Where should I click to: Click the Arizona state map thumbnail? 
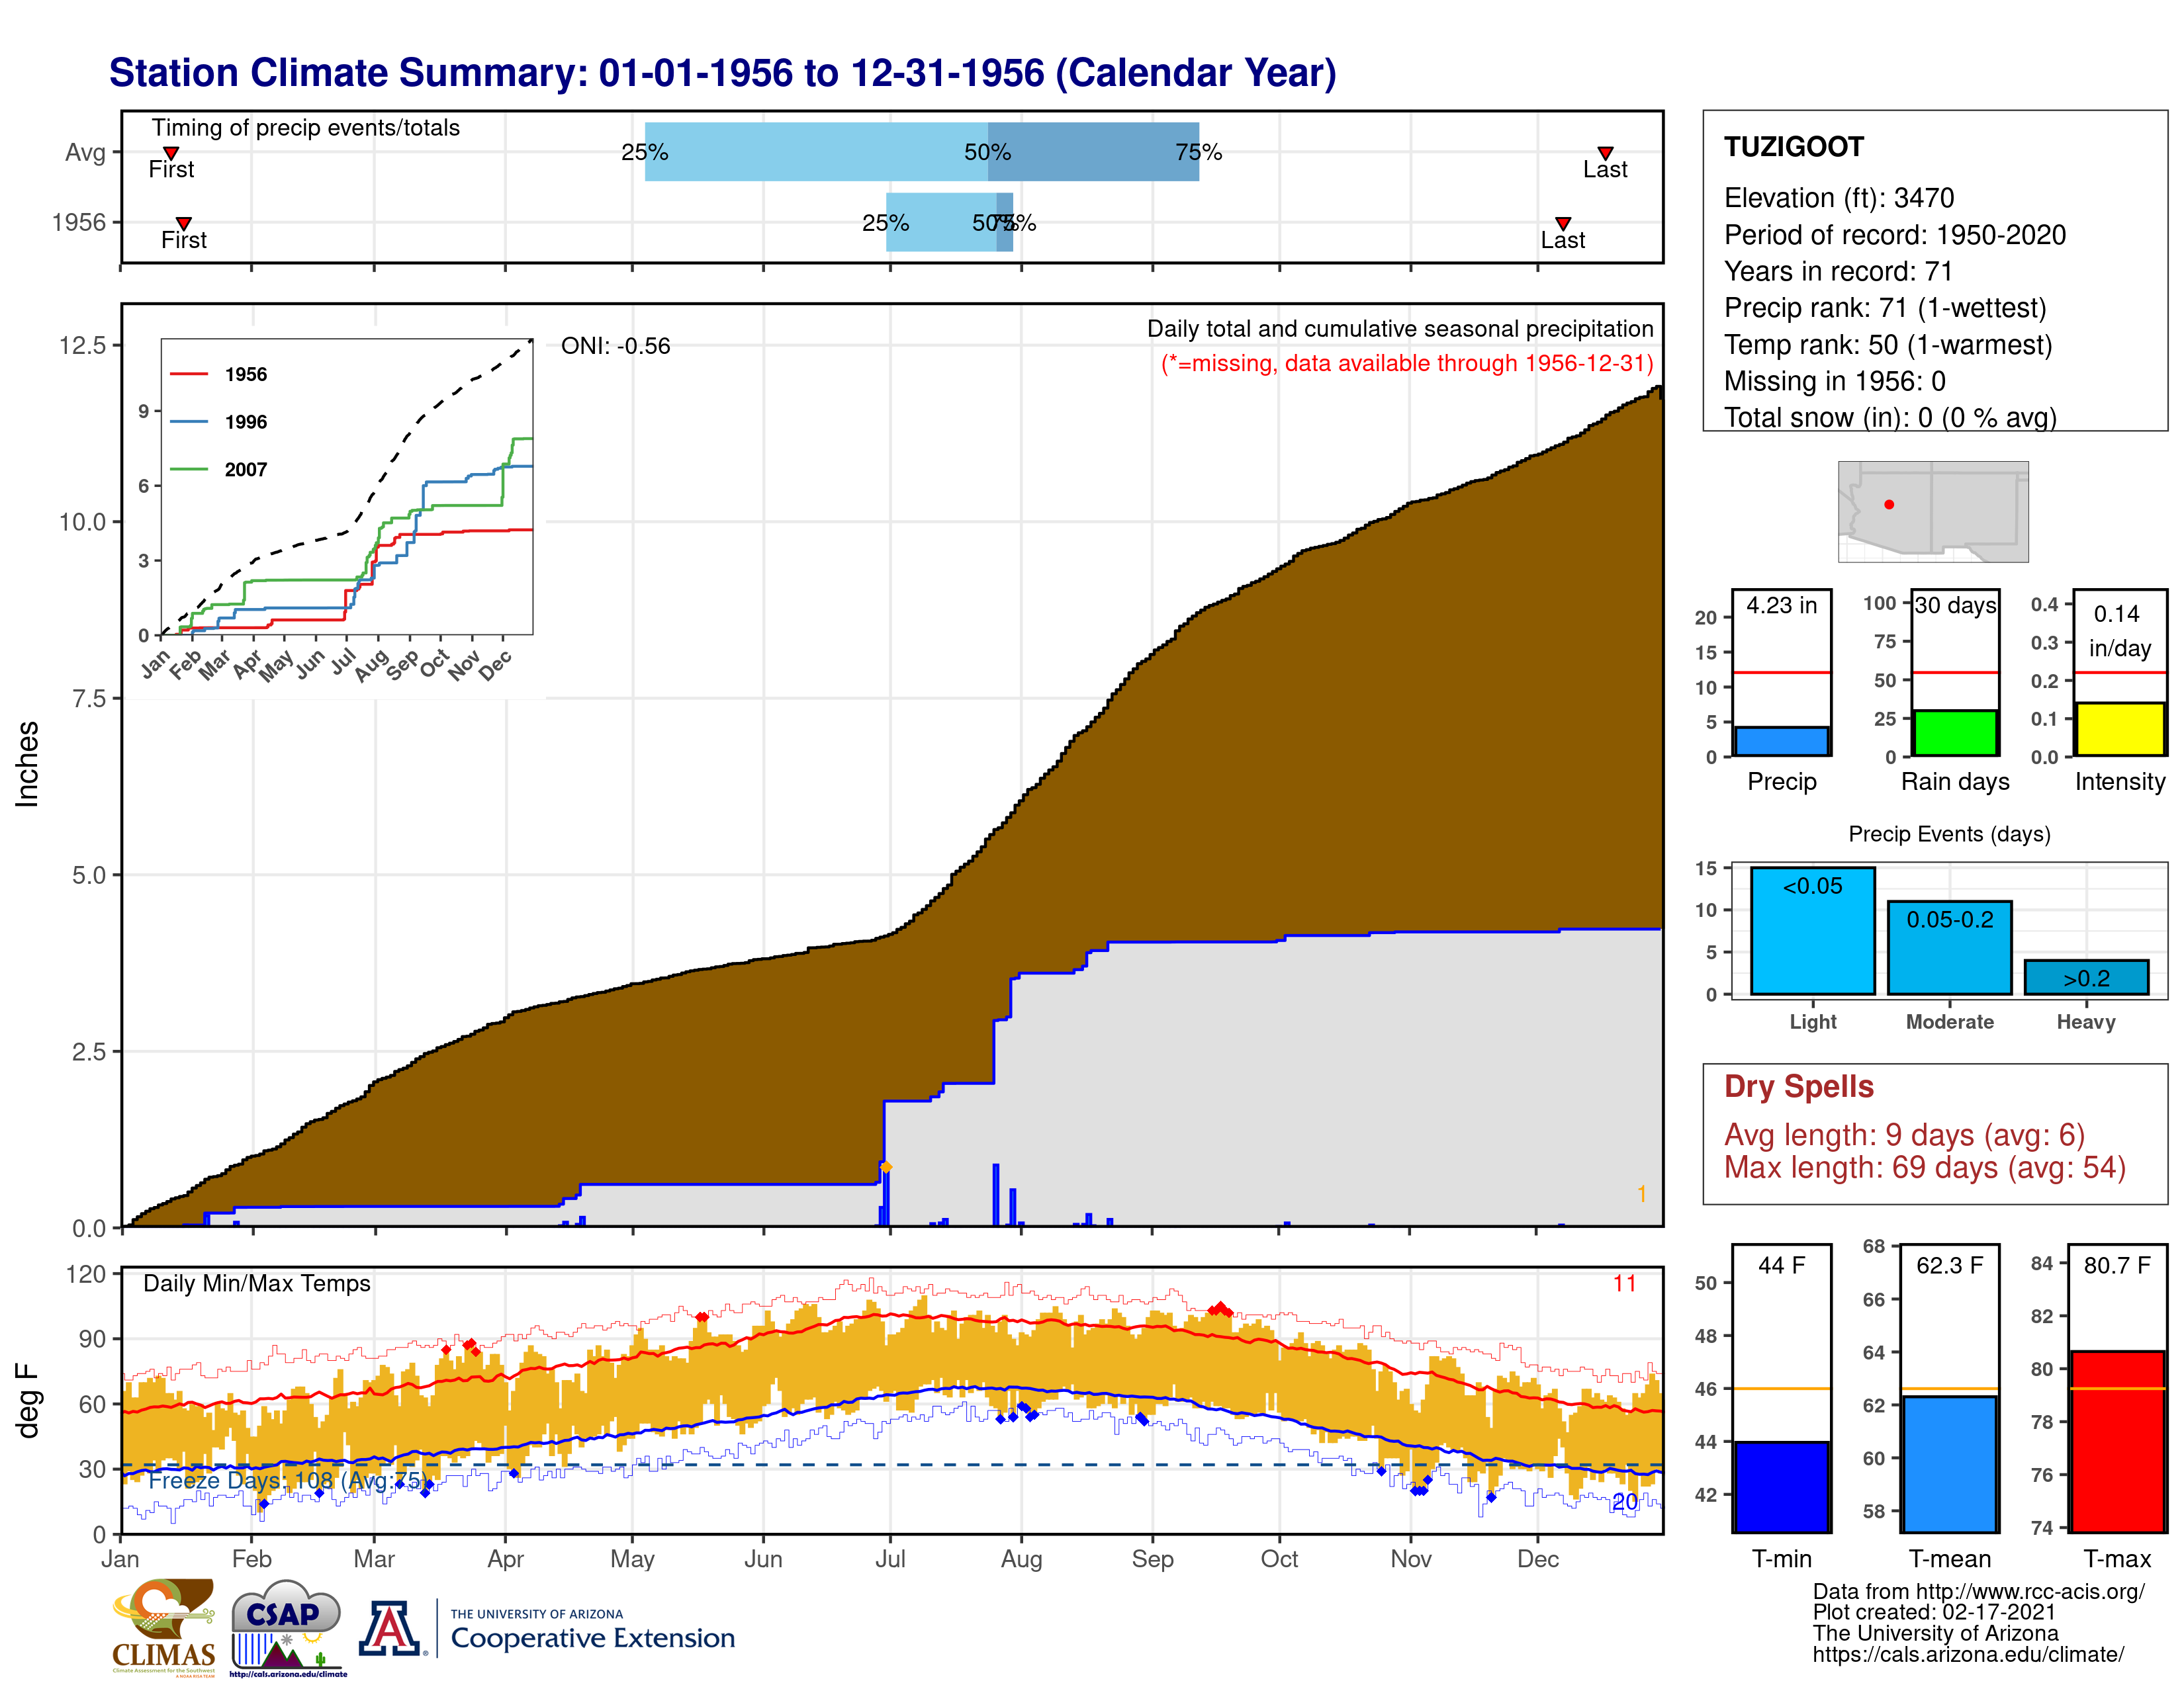pos(1933,511)
